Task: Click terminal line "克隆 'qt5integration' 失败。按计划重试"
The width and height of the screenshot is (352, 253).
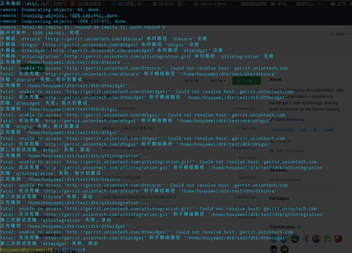Action: click(51, 173)
